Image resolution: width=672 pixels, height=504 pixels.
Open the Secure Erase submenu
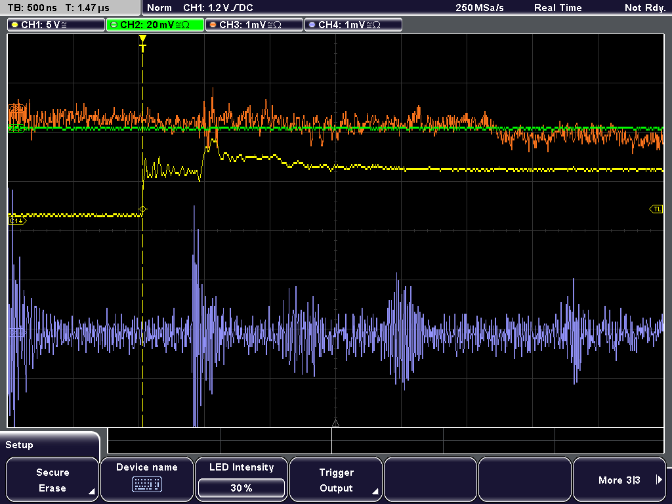tap(52, 480)
